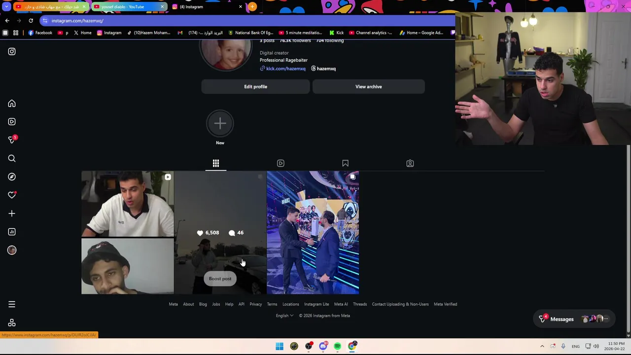The height and width of the screenshot is (355, 631).
Task: Click the View archive button
Action: (x=368, y=87)
